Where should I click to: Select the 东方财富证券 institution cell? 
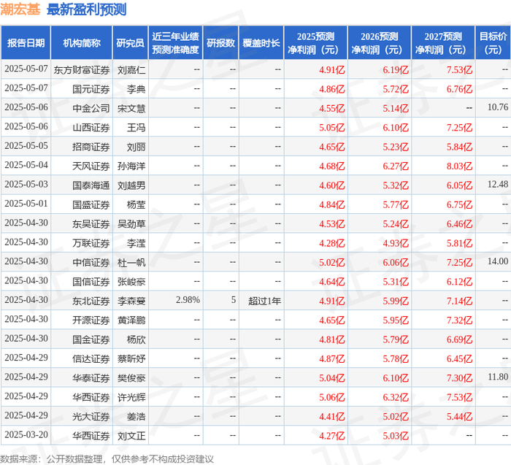82,70
